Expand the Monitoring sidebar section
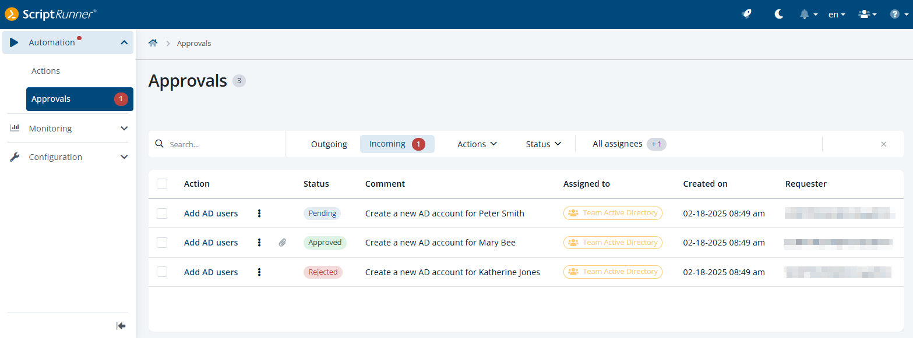 point(68,129)
